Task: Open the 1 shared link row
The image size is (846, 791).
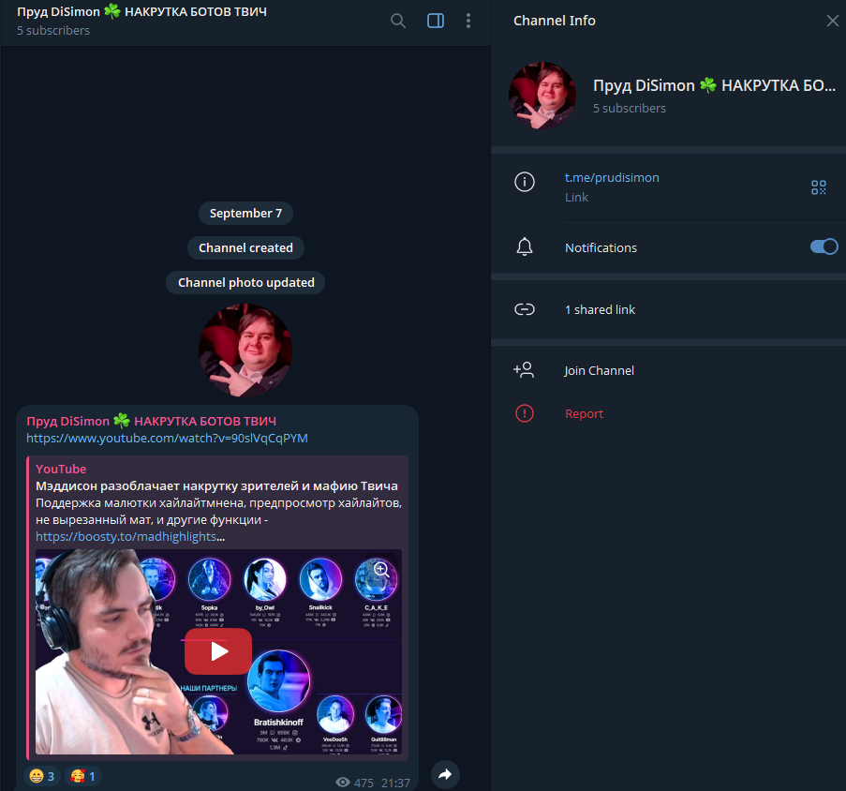Action: (x=669, y=309)
